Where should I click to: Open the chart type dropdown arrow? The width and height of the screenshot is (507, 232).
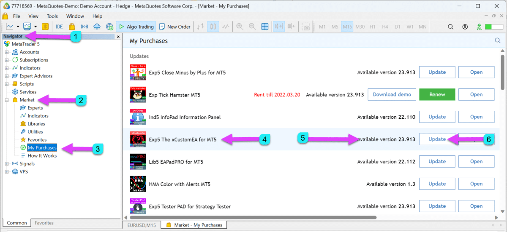pos(18,27)
